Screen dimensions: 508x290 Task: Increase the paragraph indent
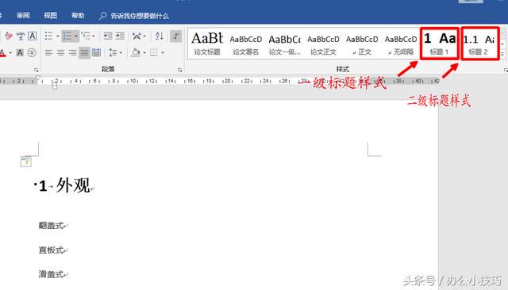pos(120,36)
